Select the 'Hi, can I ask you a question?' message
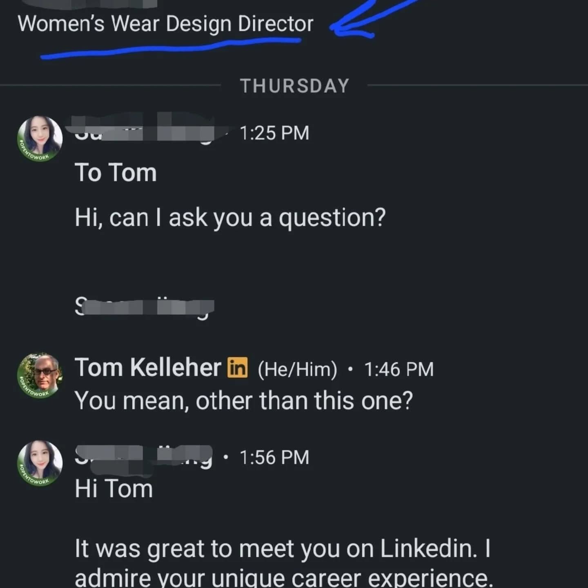The width and height of the screenshot is (588, 588). pyautogui.click(x=230, y=217)
